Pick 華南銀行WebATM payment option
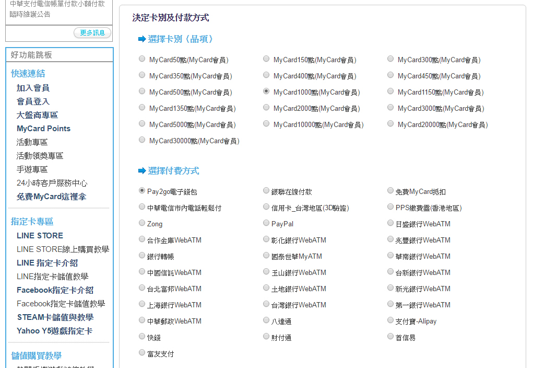Viewport: 533px width, 368px height. click(390, 255)
